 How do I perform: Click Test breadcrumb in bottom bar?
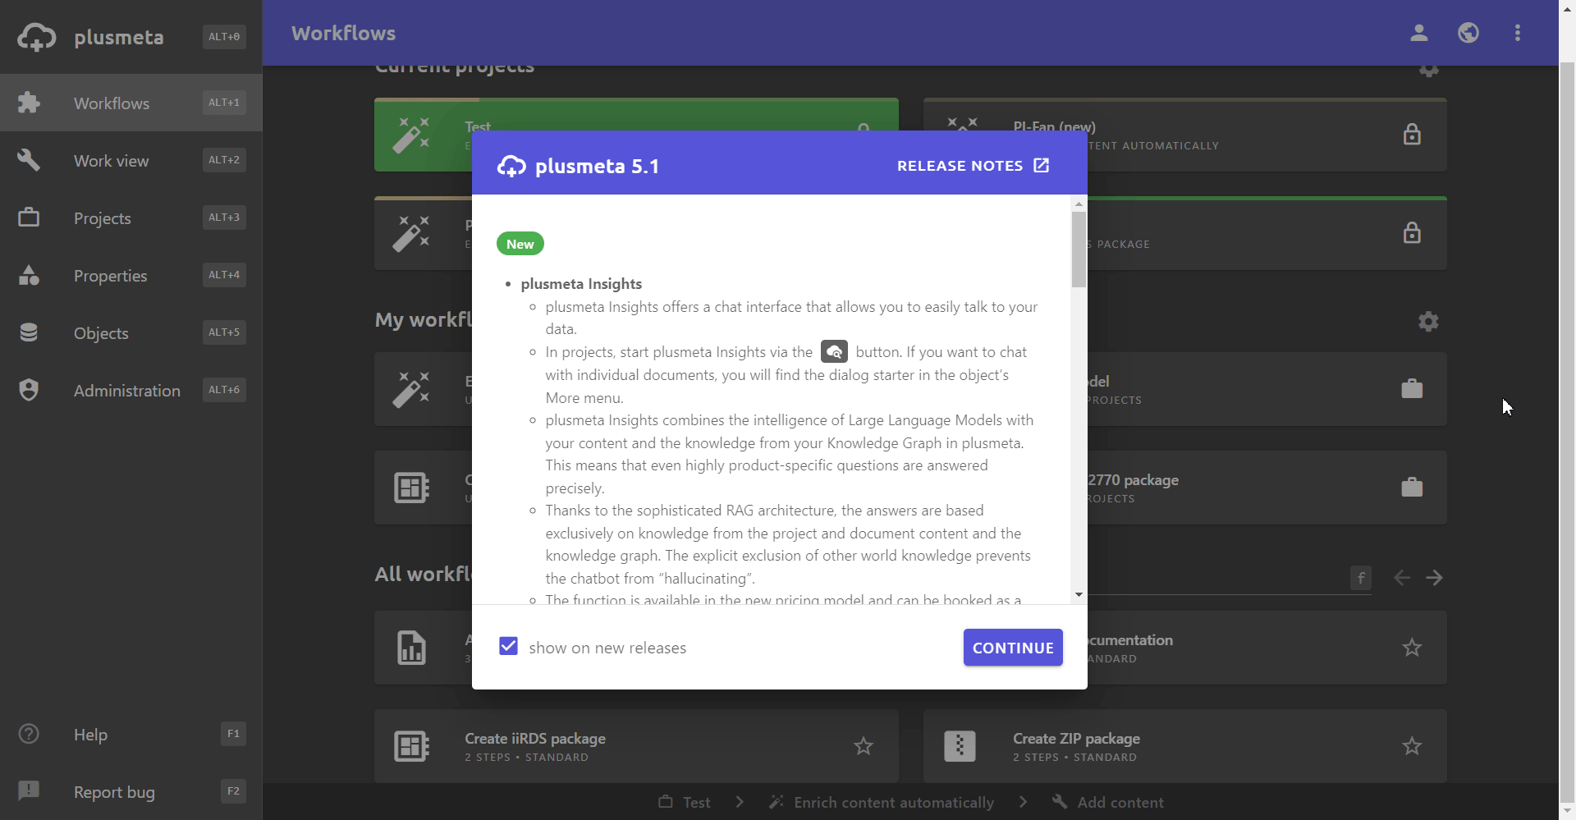coord(685,802)
